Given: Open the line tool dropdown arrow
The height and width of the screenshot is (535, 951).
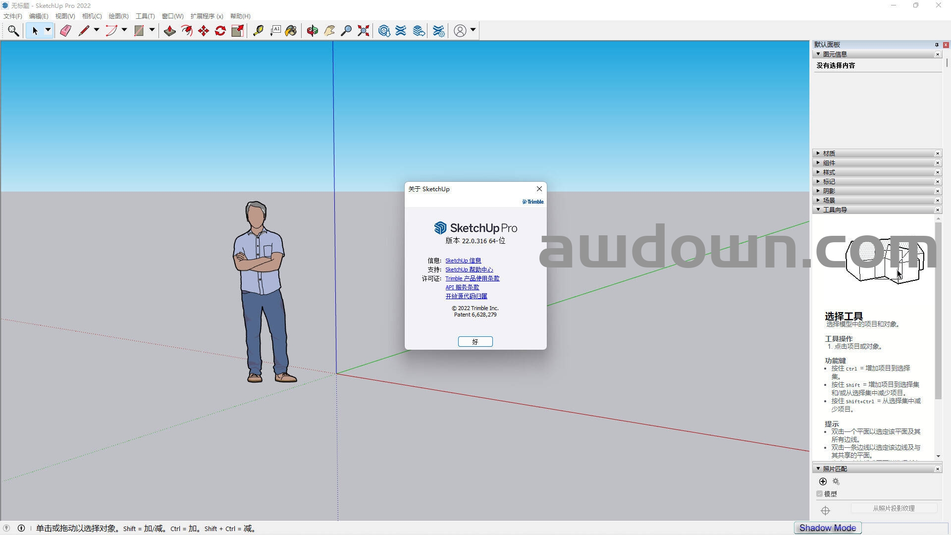Looking at the screenshot, I should coord(97,30).
